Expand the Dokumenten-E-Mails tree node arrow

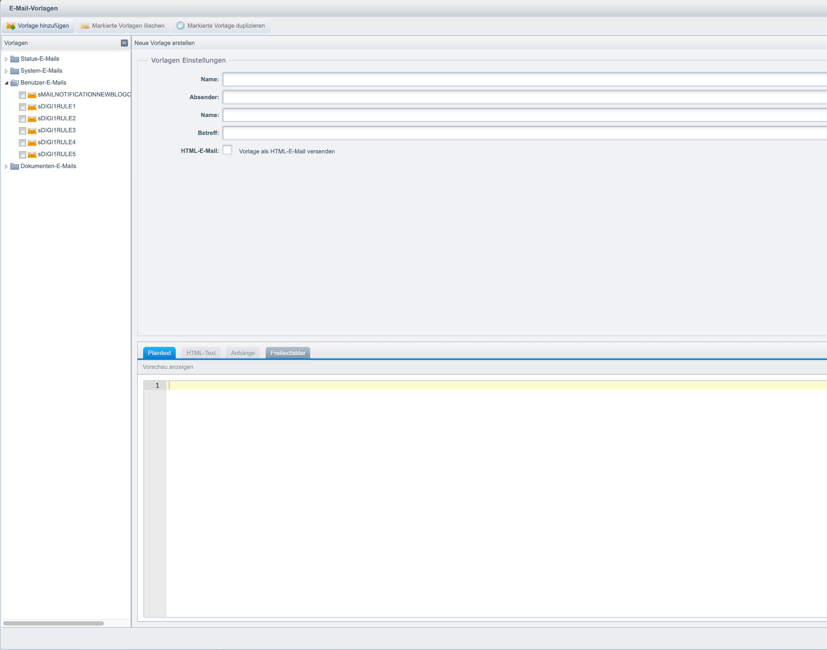click(6, 167)
